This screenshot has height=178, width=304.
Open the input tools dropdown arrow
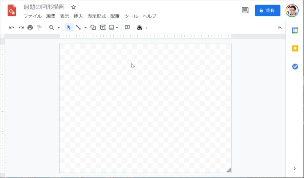click(147, 28)
